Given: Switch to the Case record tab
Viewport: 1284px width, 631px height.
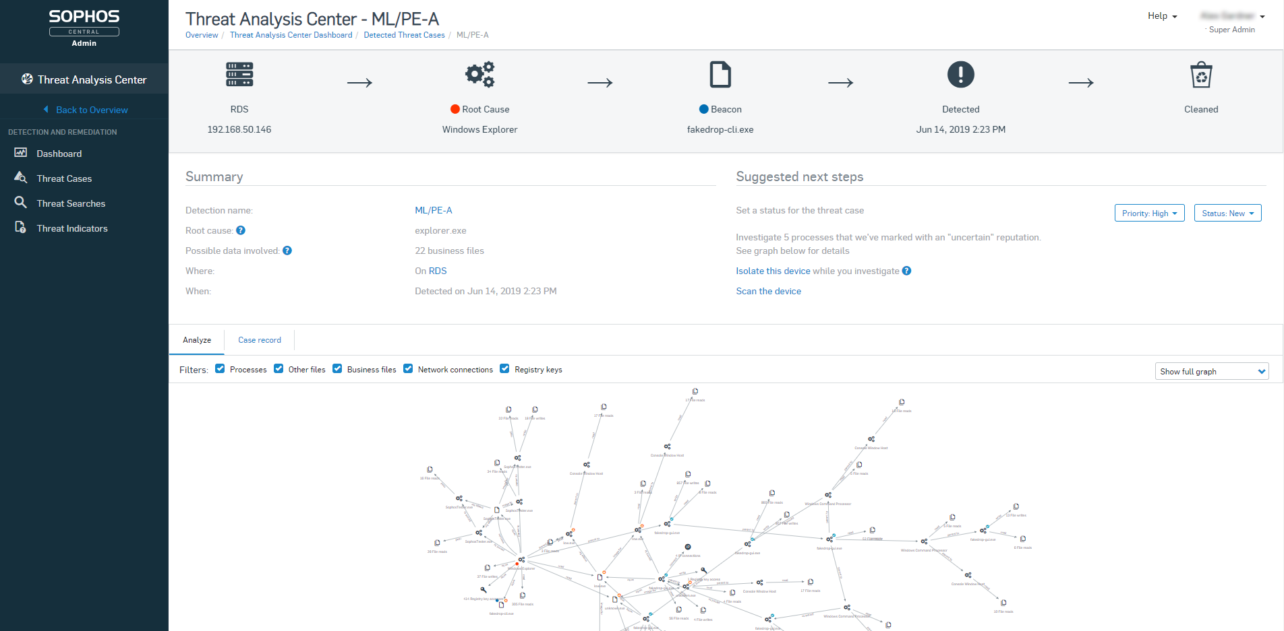Looking at the screenshot, I should point(260,340).
